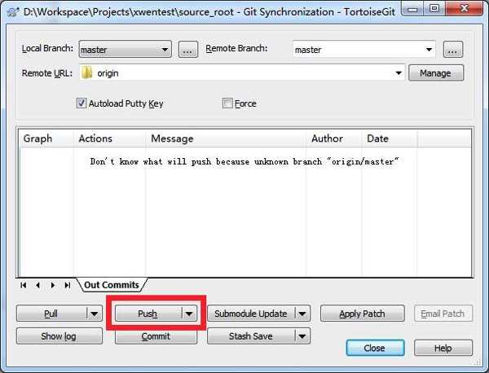Open the Stash Save dropdown arrow

[302, 336]
